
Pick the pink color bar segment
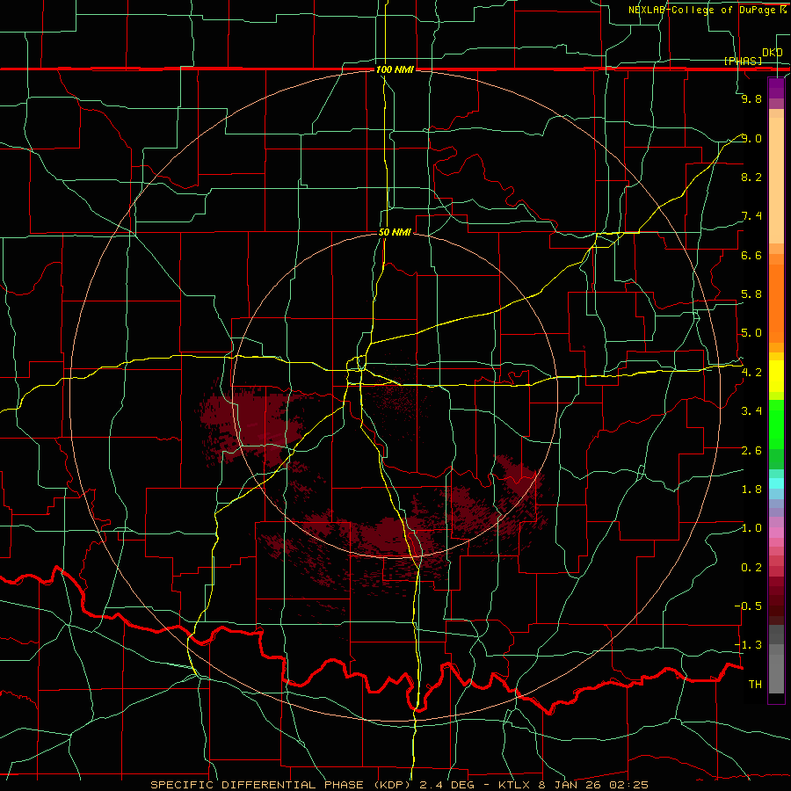[x=776, y=533]
